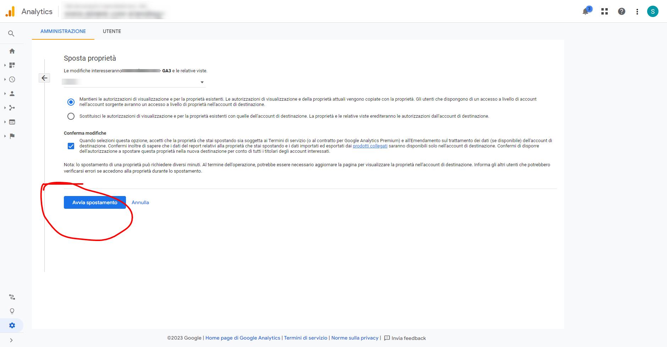Select 'Mantieni le autorizzazioni' radio option

(71, 102)
